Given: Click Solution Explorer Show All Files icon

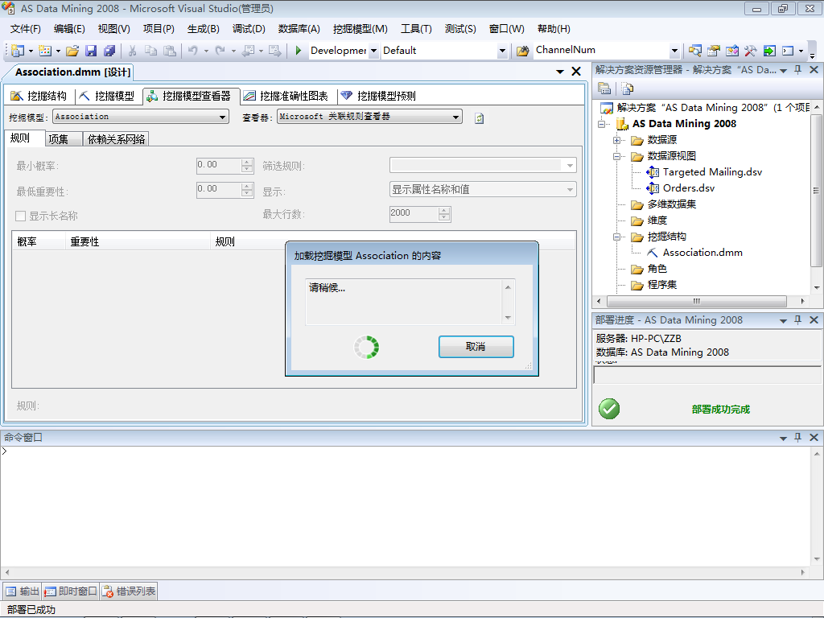Looking at the screenshot, I should [627, 89].
